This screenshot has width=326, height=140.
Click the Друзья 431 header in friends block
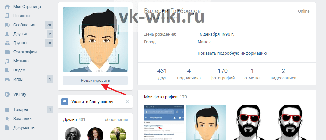click(x=74, y=120)
